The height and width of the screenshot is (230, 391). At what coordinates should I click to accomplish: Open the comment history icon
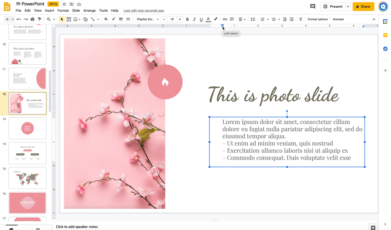click(313, 6)
